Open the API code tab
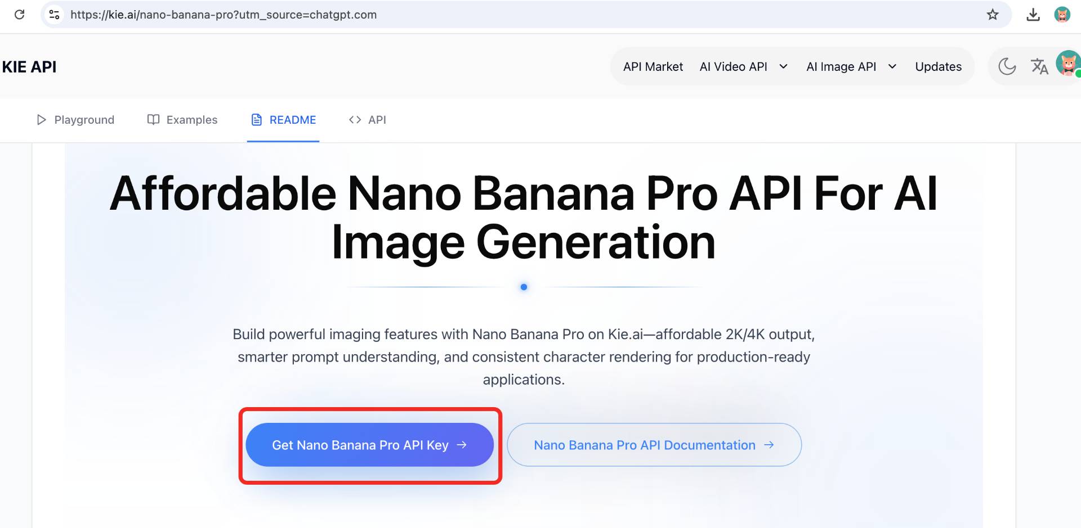Viewport: 1081px width, 528px height. pos(368,120)
